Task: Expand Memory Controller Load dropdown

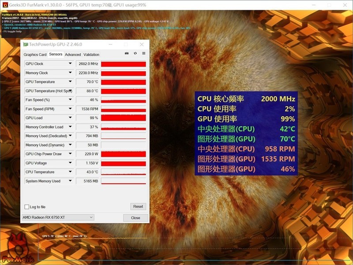Action: [70, 127]
